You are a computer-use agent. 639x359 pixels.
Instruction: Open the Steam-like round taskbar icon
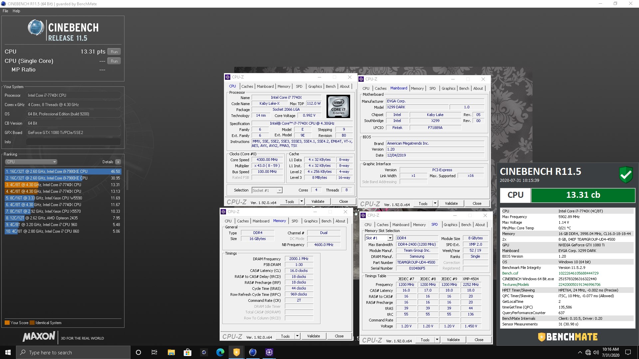tap(204, 352)
